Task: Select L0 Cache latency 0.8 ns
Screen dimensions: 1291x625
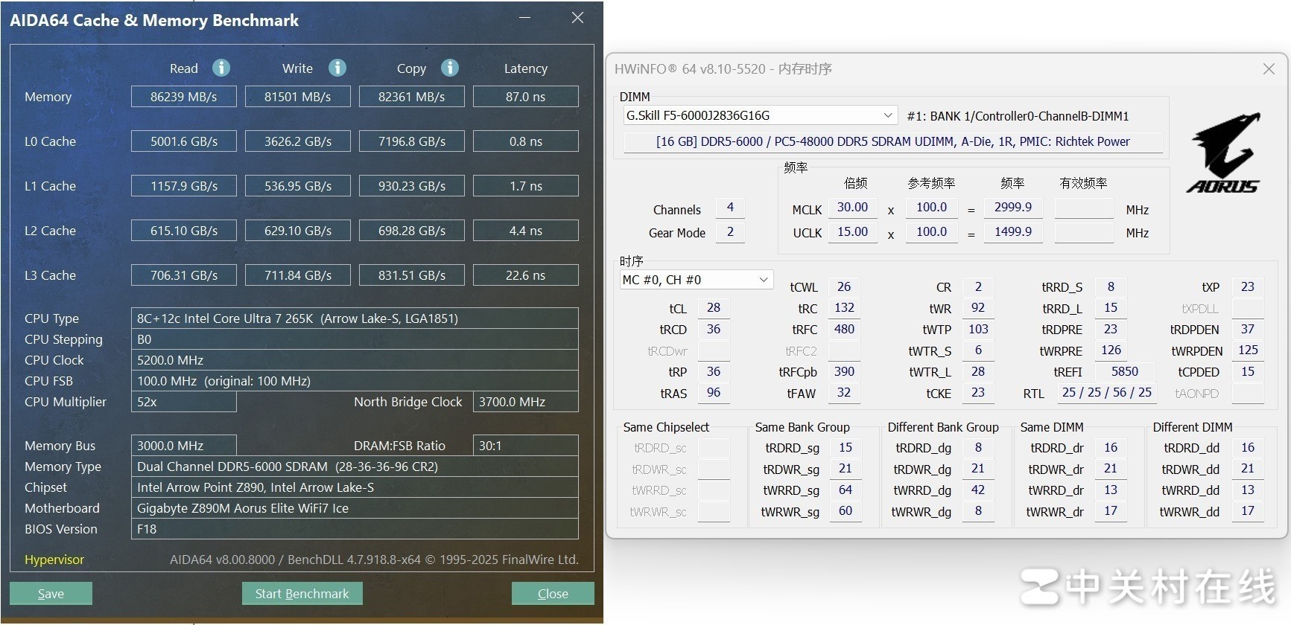Action: (526, 141)
